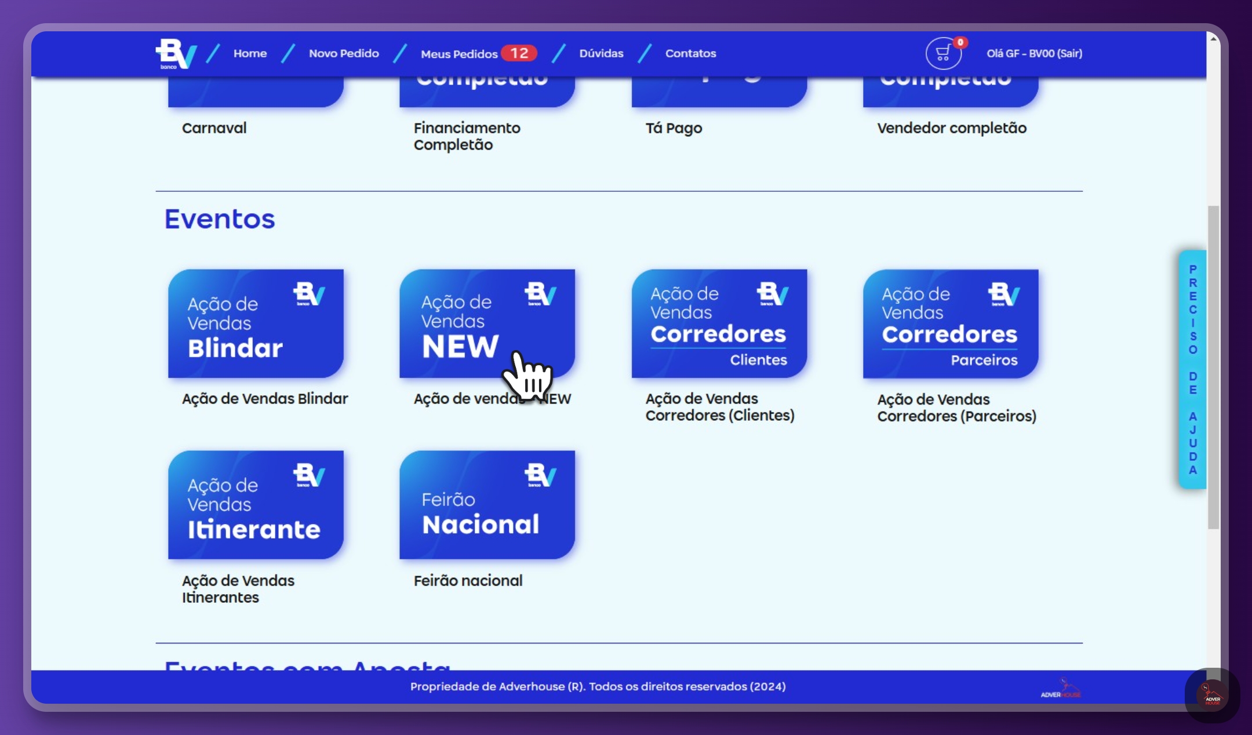Open Novo Pedido menu item
Screen dimensions: 1252x735
[344, 53]
